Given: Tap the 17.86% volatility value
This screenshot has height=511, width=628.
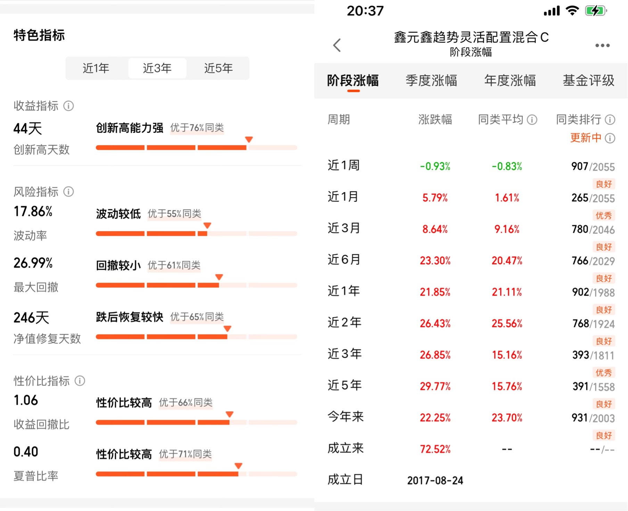Looking at the screenshot, I should click(33, 211).
